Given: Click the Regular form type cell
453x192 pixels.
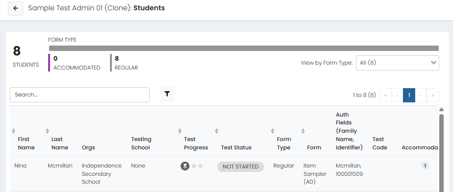Looking at the screenshot, I should click(284, 166).
